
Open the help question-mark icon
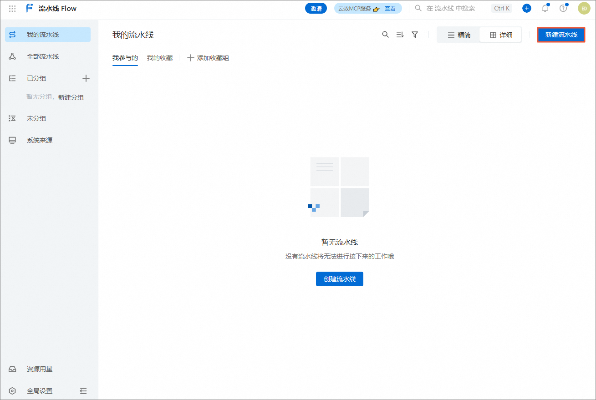point(563,8)
